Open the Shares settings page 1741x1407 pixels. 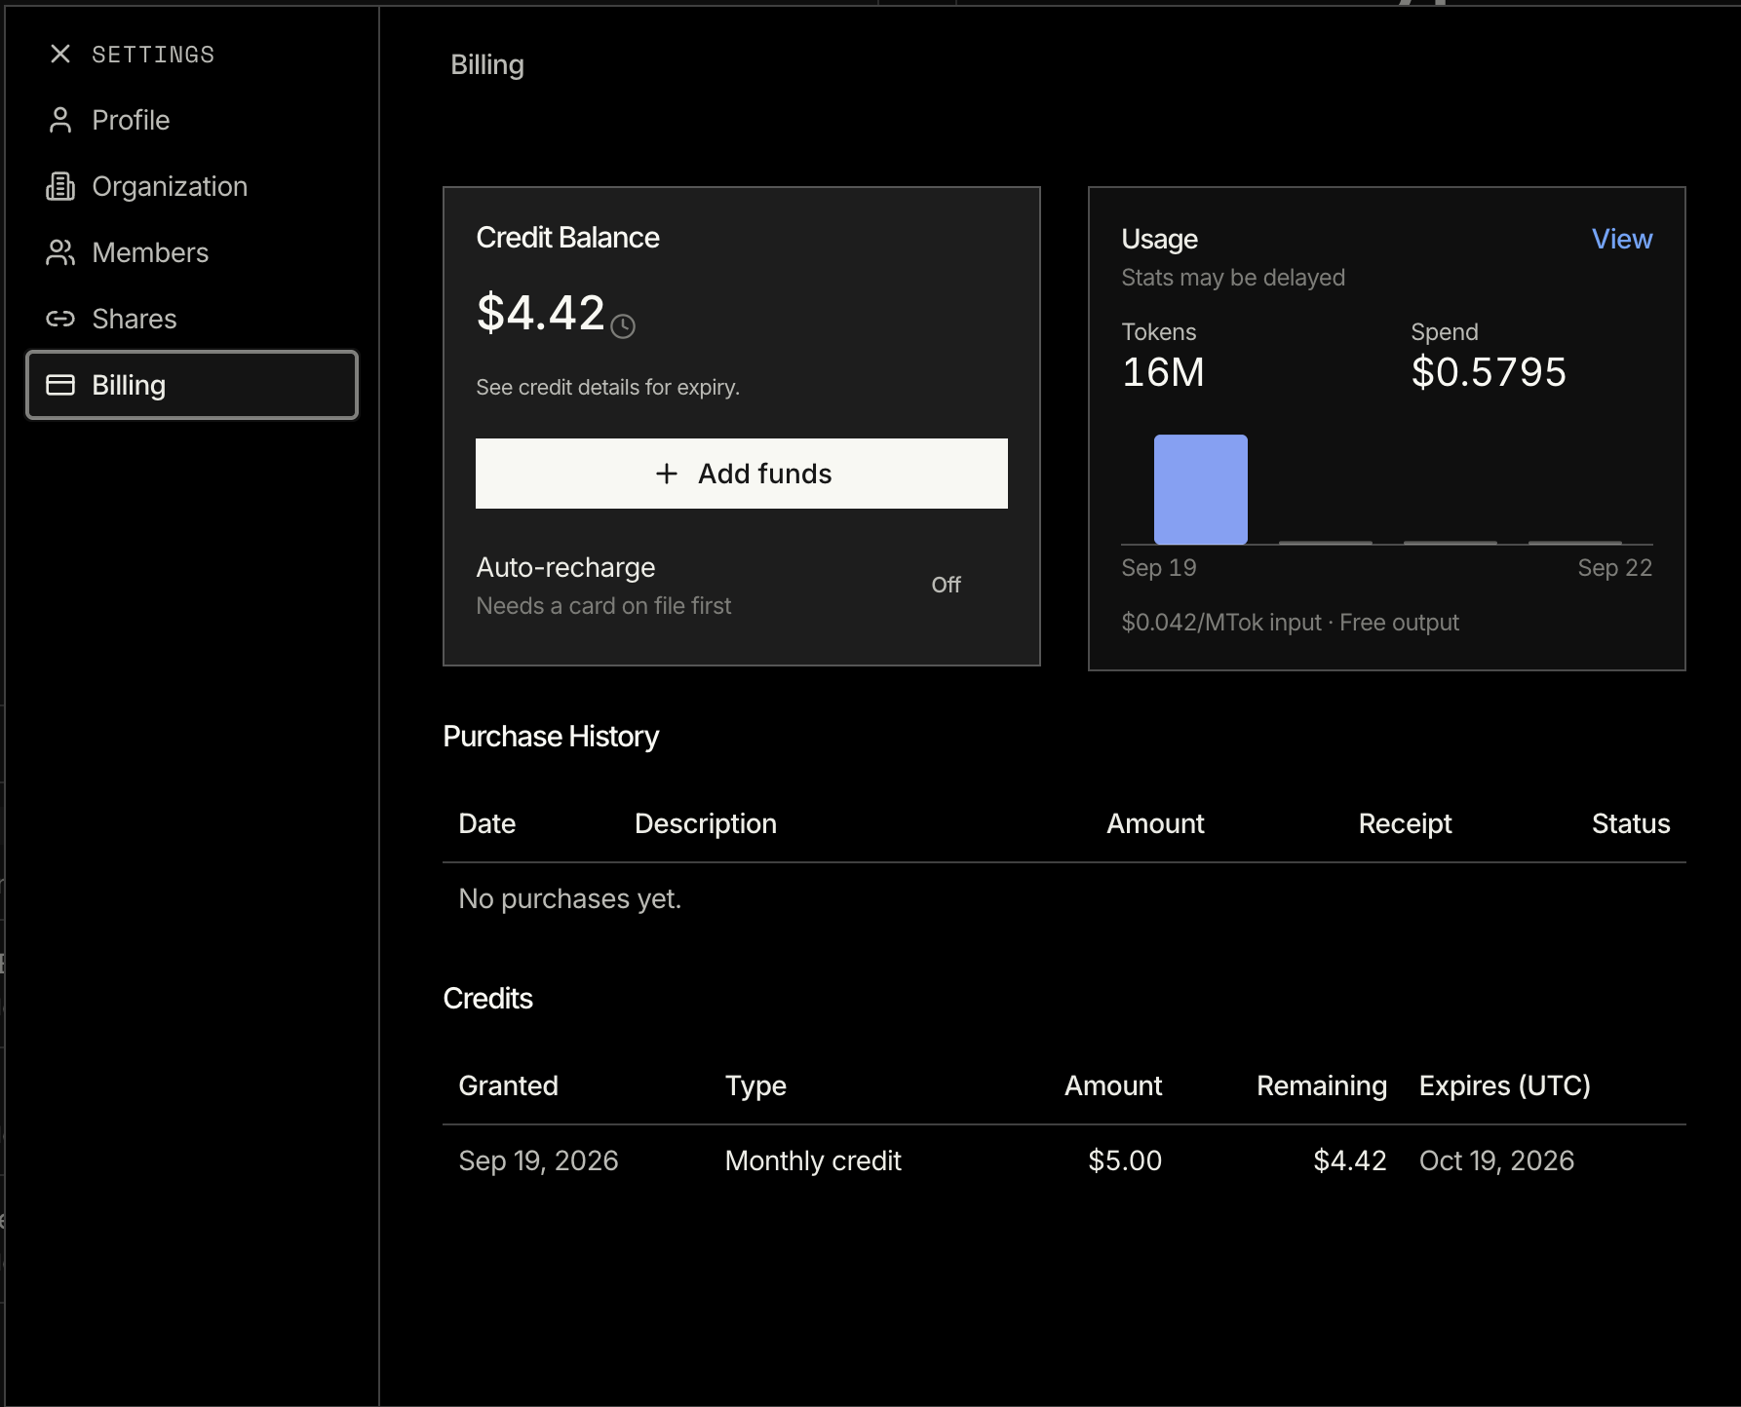[x=192, y=319]
